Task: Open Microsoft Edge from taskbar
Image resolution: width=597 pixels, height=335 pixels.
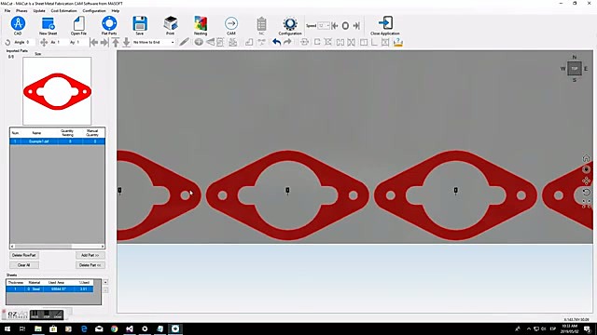Action: coord(84,328)
